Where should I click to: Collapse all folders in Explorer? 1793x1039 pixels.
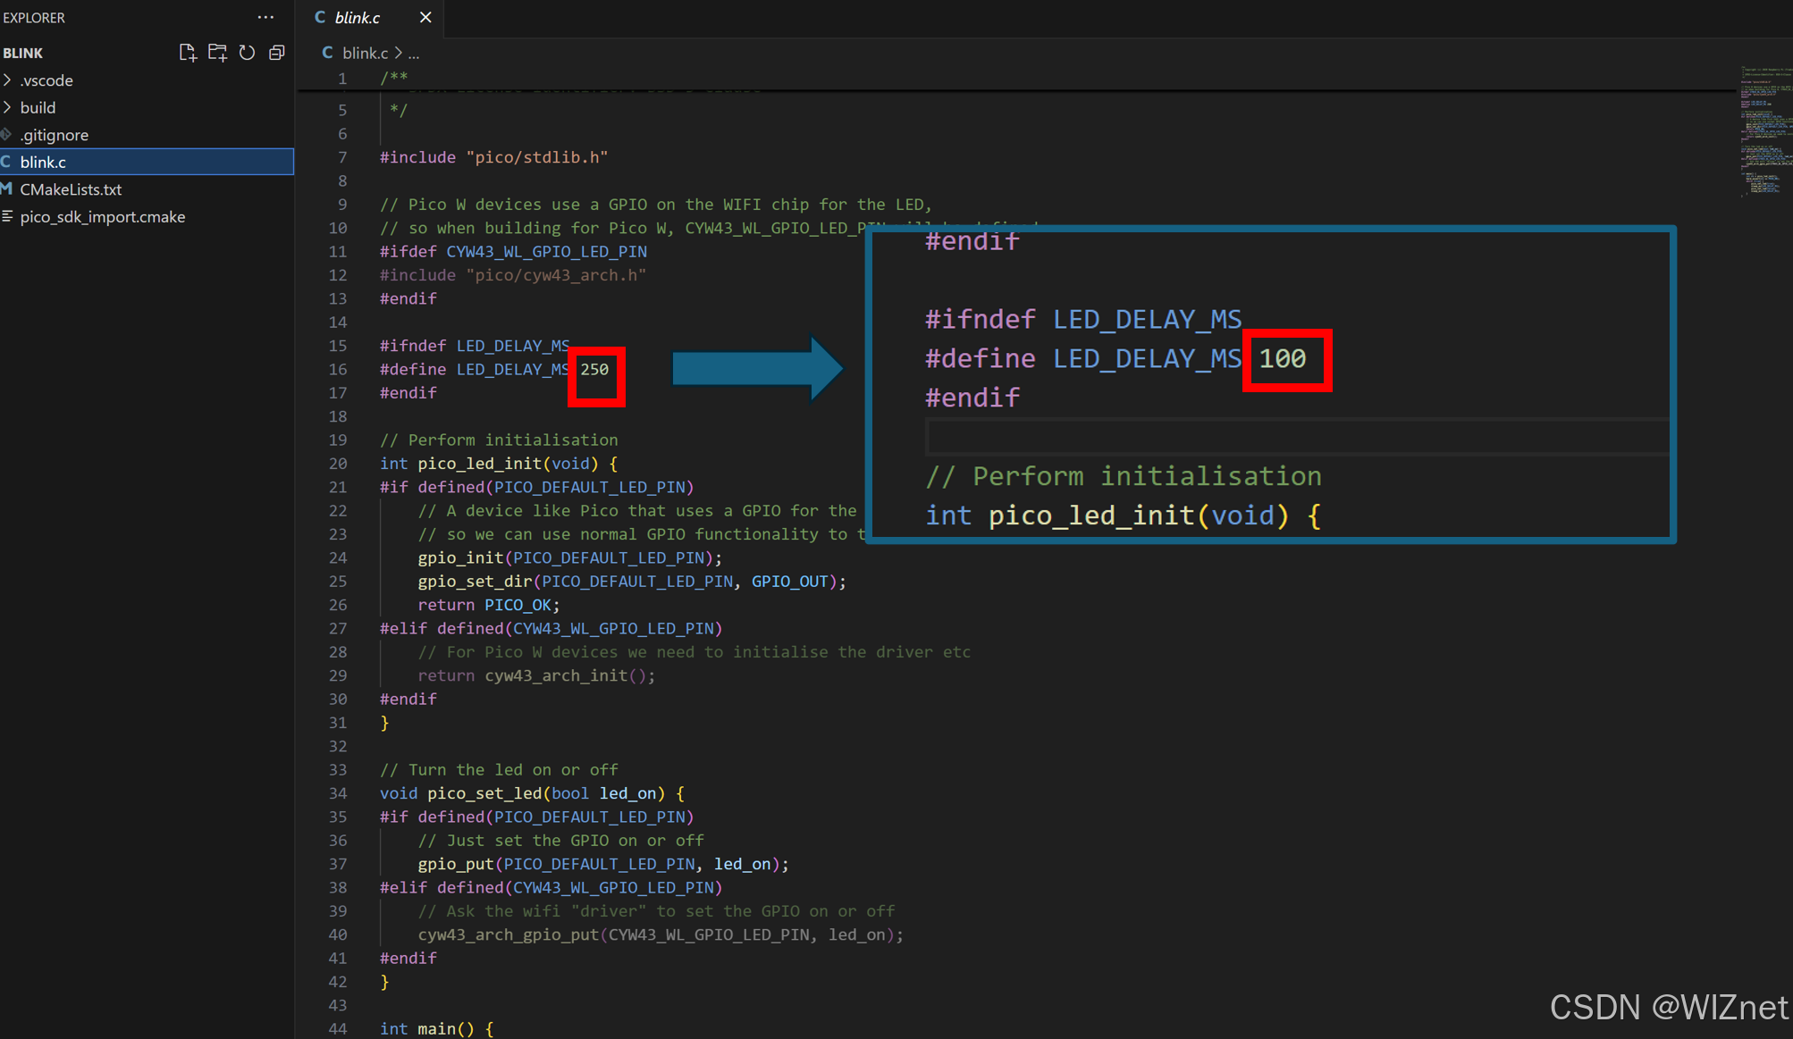click(x=277, y=53)
